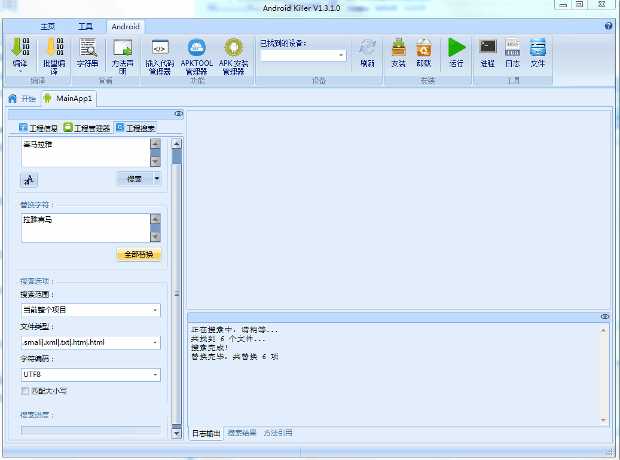
Task: Expand the 文件类型 dropdown
Action: tap(155, 343)
